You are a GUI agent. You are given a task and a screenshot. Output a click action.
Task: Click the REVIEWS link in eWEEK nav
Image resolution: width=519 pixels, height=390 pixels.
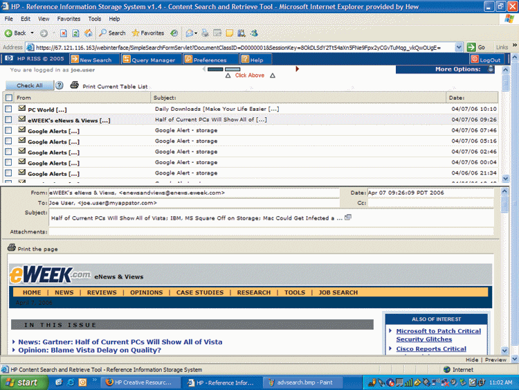point(102,292)
